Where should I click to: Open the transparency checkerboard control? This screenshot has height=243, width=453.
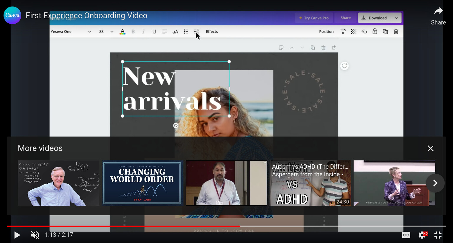pyautogui.click(x=354, y=32)
